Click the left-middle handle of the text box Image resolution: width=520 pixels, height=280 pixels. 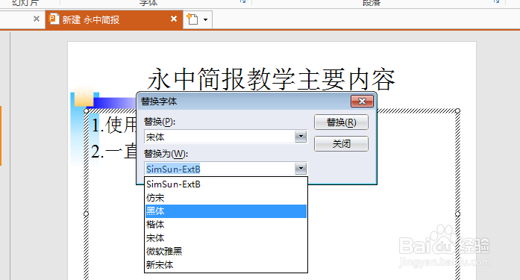pos(87,214)
